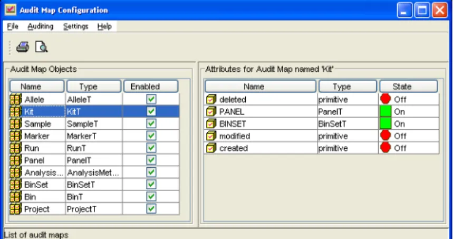The image size is (453, 239).
Task: Click the Type header in Audit Map Objects
Action: [x=93, y=87]
